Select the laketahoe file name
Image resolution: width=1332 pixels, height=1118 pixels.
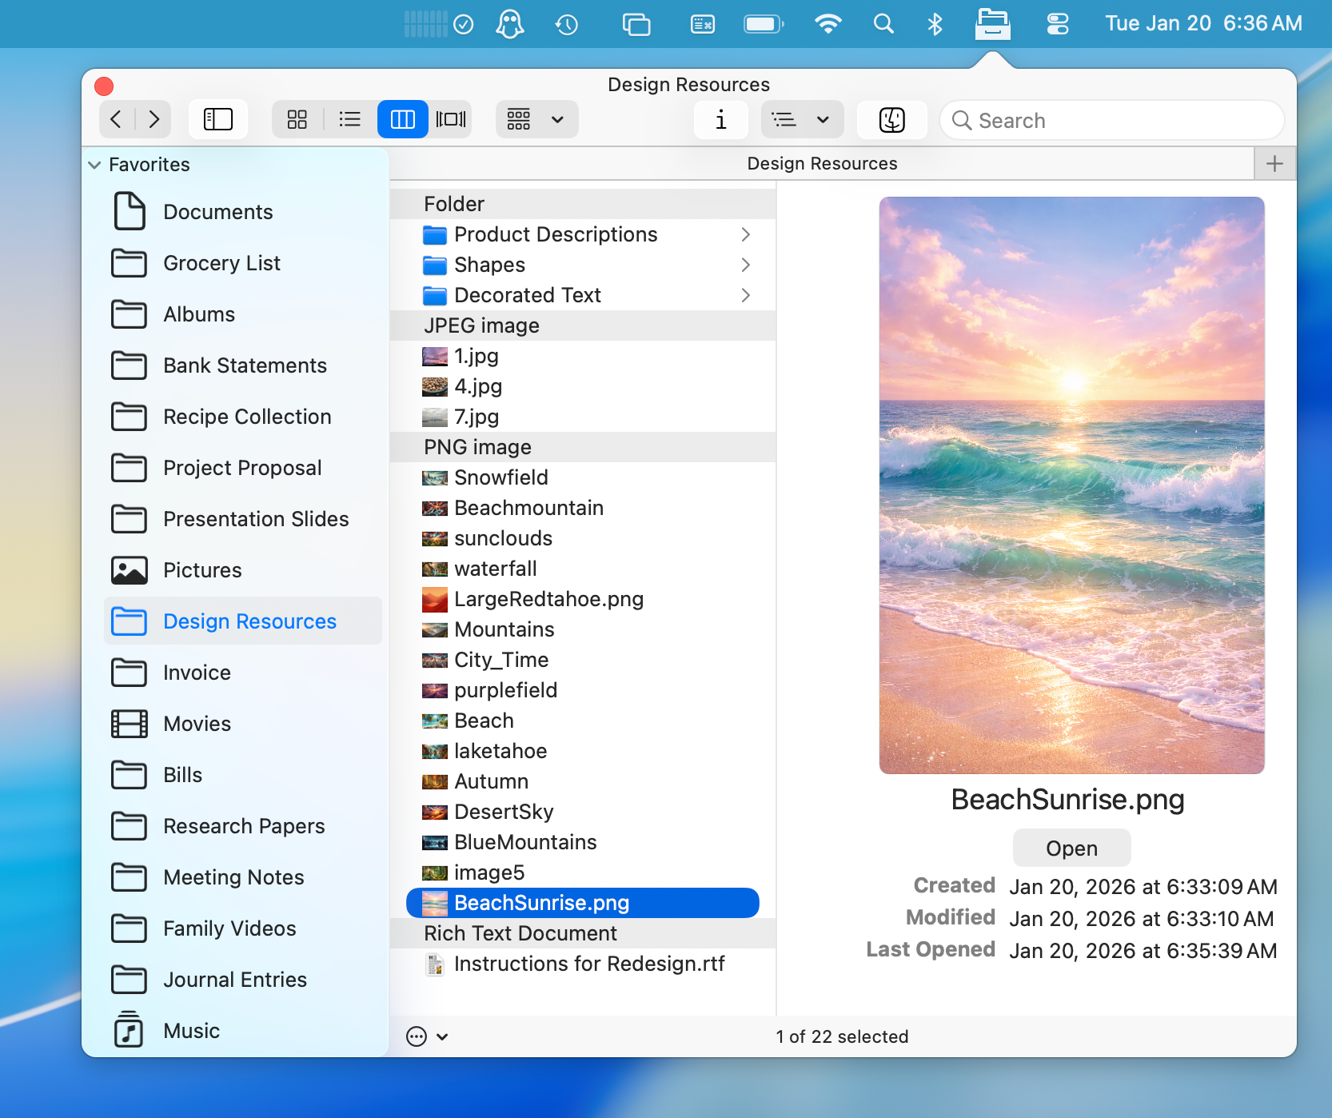pos(500,751)
